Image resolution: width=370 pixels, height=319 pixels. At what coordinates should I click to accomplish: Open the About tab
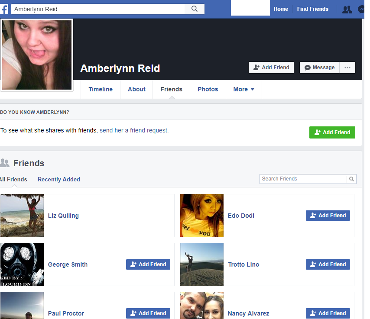(136, 89)
